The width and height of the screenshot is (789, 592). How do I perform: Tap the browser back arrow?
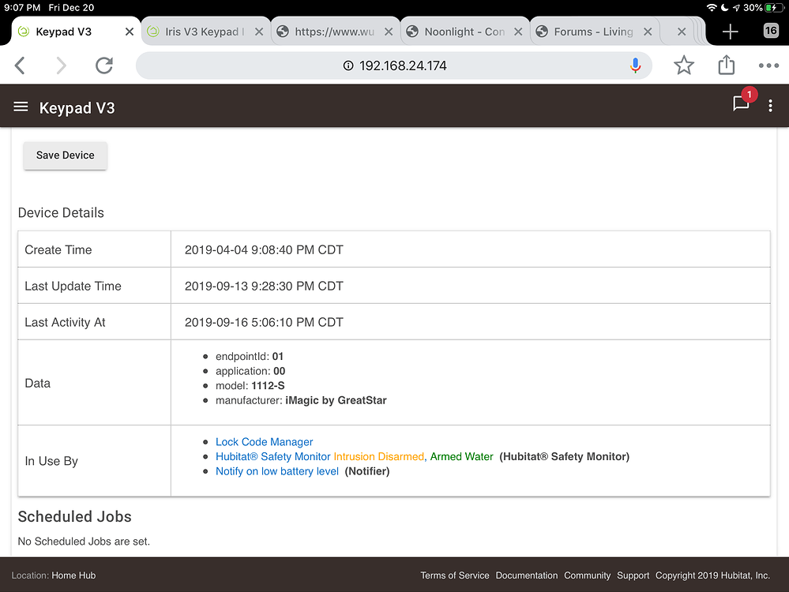click(21, 66)
